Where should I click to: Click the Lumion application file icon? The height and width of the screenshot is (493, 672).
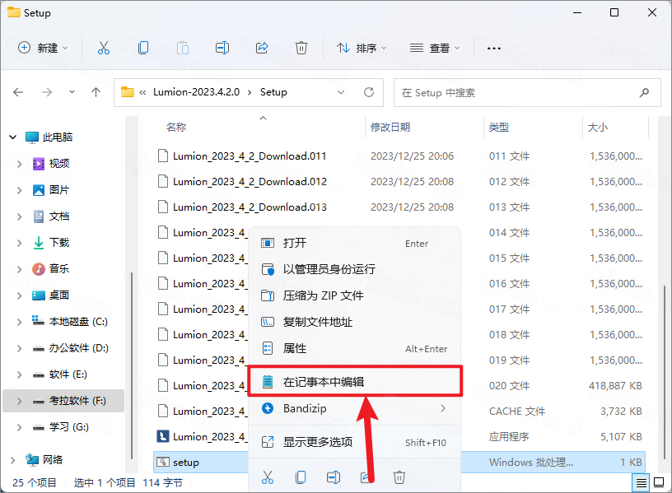click(x=162, y=436)
